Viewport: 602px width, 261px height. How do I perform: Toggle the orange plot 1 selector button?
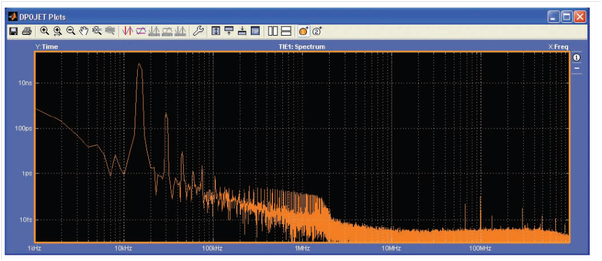click(304, 31)
